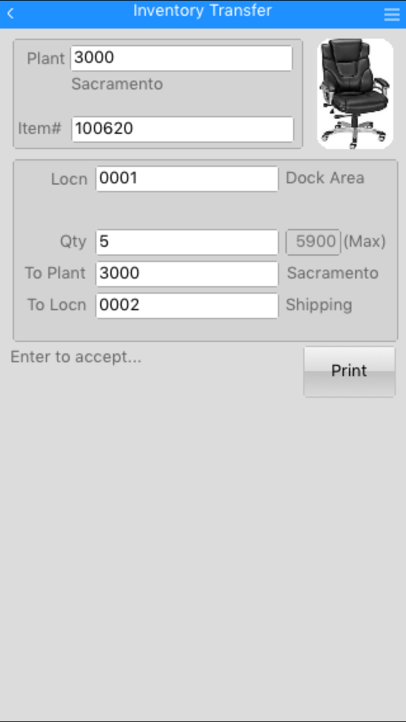Click the Print button
Image resolution: width=406 pixels, height=722 pixels.
tap(349, 372)
